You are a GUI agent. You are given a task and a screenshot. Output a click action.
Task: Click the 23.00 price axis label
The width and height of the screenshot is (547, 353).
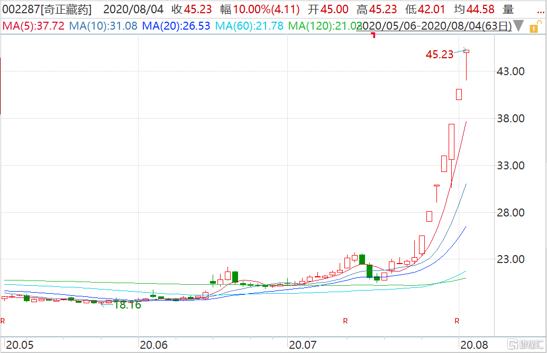tap(510, 259)
